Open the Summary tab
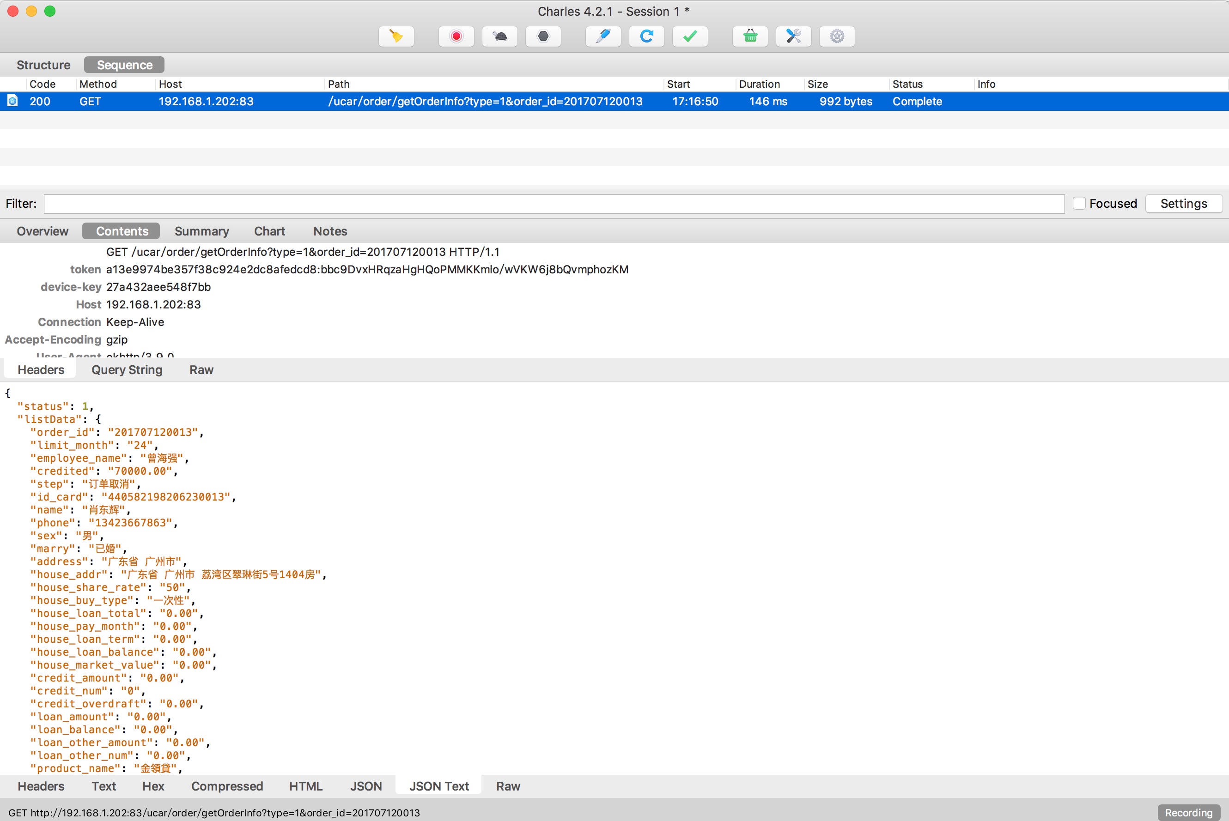 (x=202, y=231)
